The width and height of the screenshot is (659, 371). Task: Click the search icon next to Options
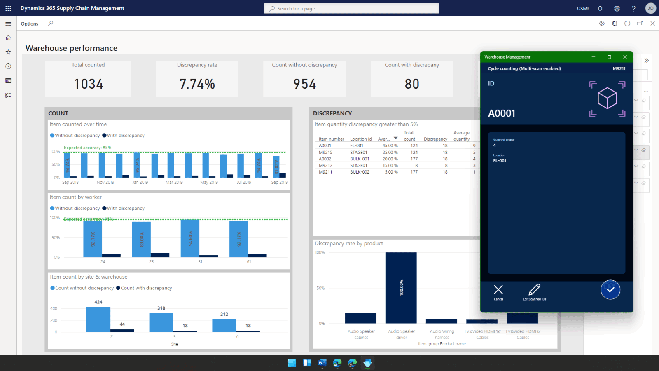pyautogui.click(x=51, y=23)
